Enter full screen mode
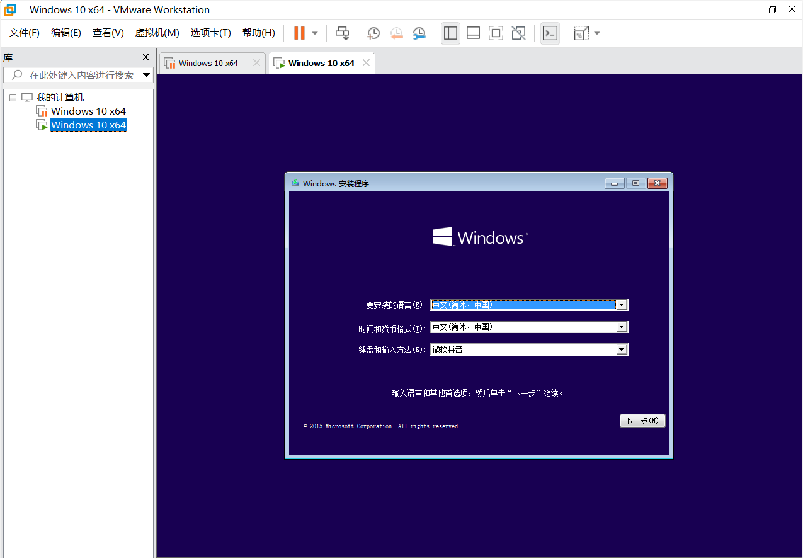803x558 pixels. [496, 33]
